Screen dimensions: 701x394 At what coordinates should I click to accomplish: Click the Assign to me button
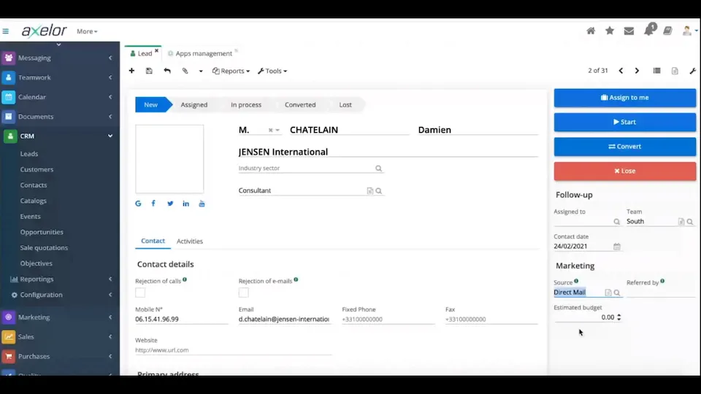tap(624, 97)
